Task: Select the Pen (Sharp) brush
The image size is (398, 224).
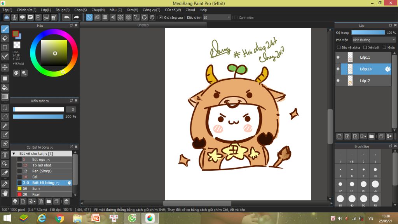Action: point(44,171)
